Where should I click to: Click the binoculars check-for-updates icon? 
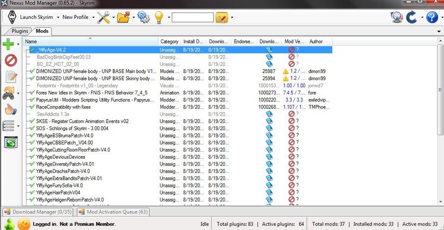[8, 93]
